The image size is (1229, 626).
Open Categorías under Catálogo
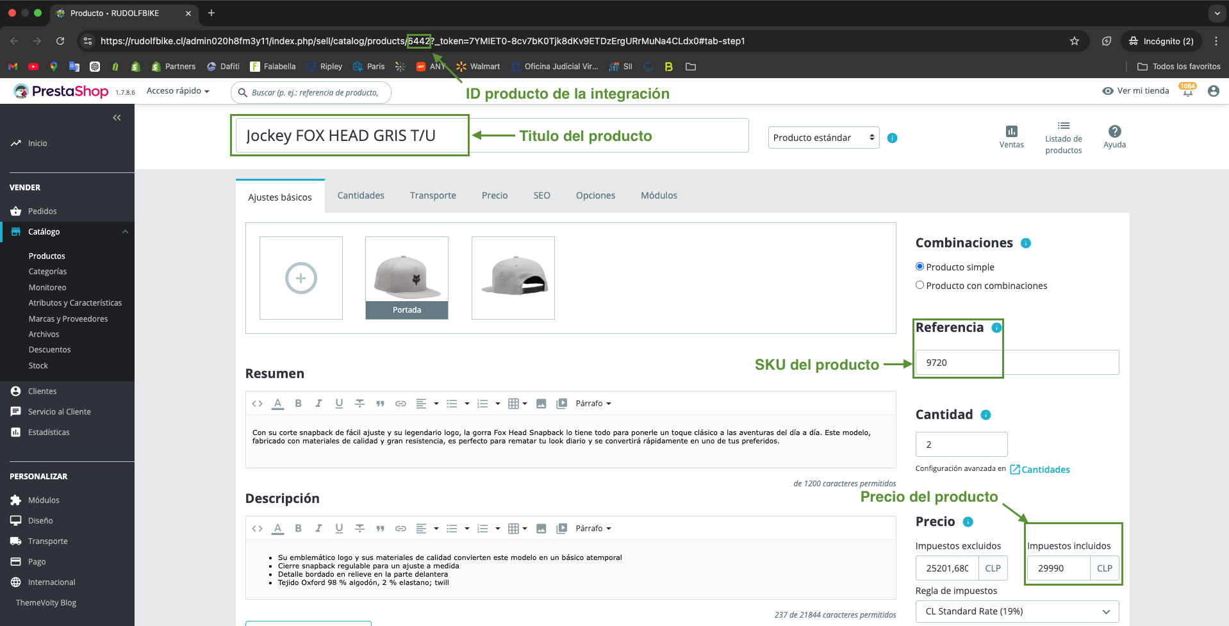click(47, 272)
